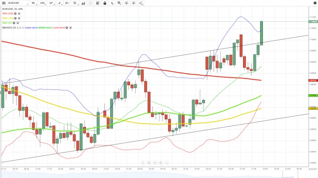Remove the SMA (200) indicator
Viewport: 318px width, 178px height.
(19, 14)
